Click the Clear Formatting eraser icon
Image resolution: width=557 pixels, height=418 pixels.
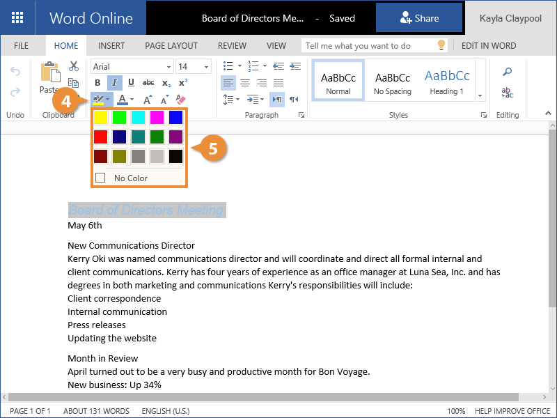181,100
